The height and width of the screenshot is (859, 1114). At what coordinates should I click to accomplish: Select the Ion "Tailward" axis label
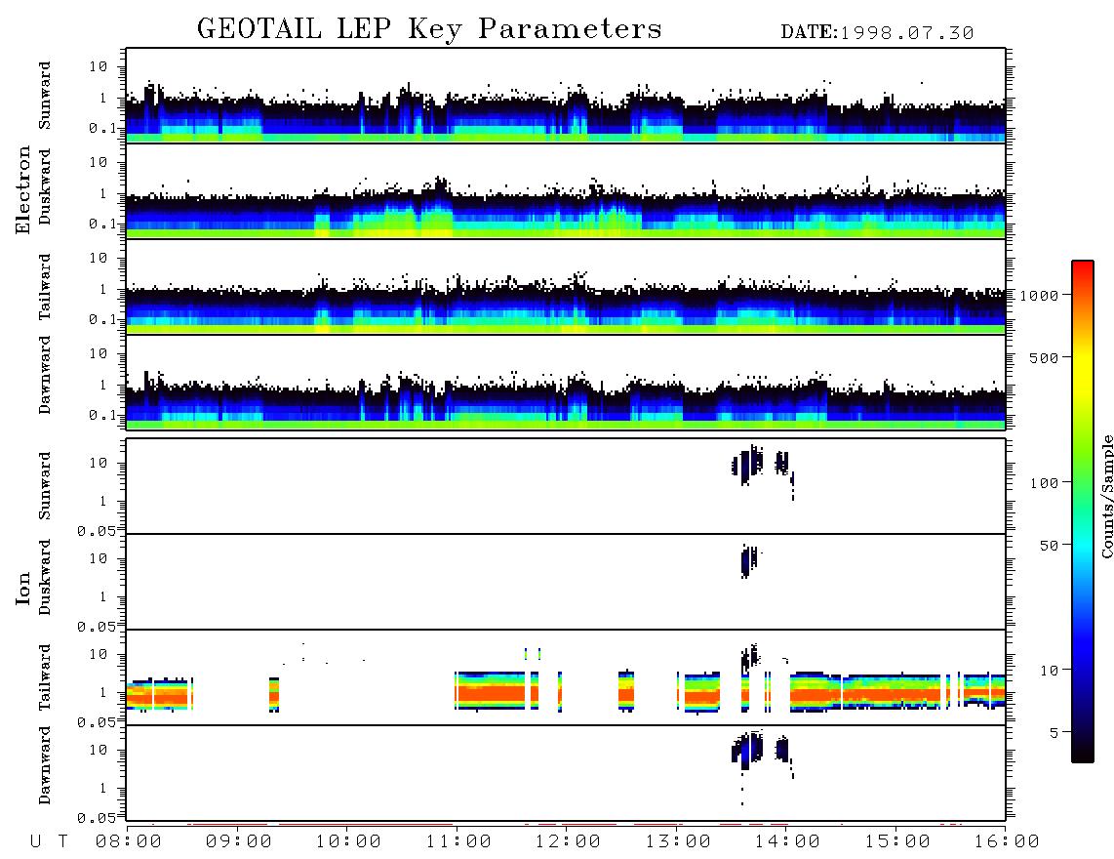(45, 677)
